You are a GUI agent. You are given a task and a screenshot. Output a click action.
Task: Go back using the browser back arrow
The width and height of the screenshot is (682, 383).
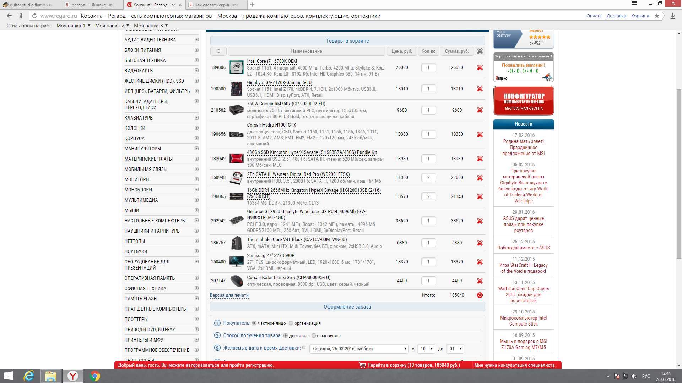click(x=9, y=16)
